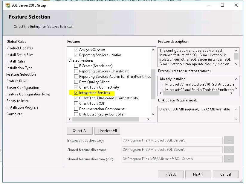This screenshot has height=184, width=246.
Task: Select the Complete step
Action: (x=14, y=114)
